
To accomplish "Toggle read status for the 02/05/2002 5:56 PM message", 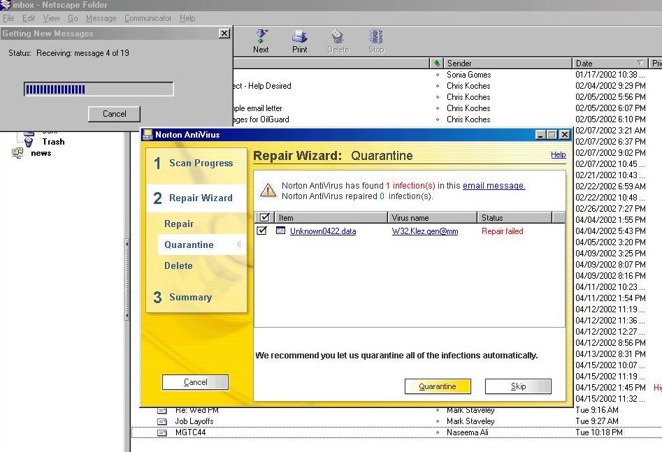I will 438,97.
